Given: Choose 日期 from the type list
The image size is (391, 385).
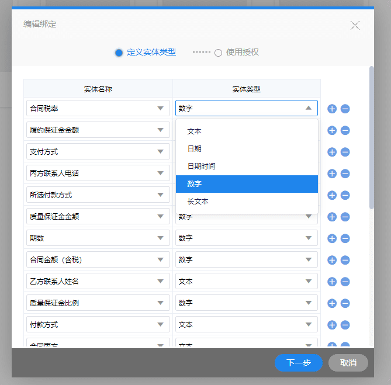Looking at the screenshot, I should 247,149.
